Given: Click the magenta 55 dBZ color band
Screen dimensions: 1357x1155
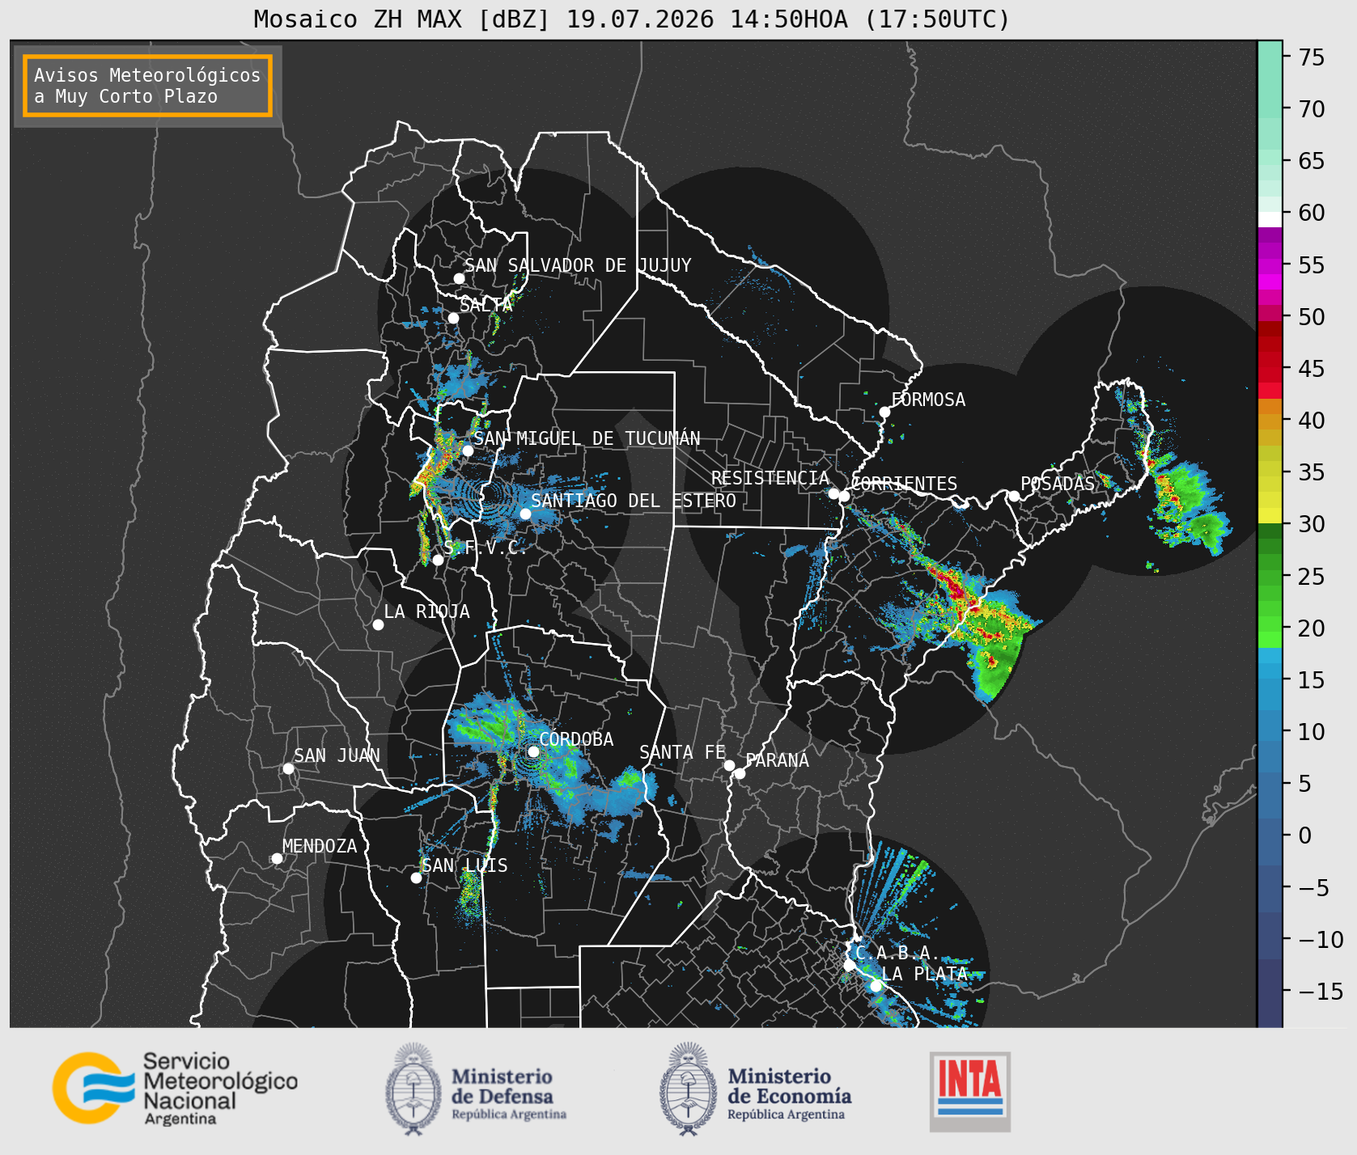Looking at the screenshot, I should 1270,264.
